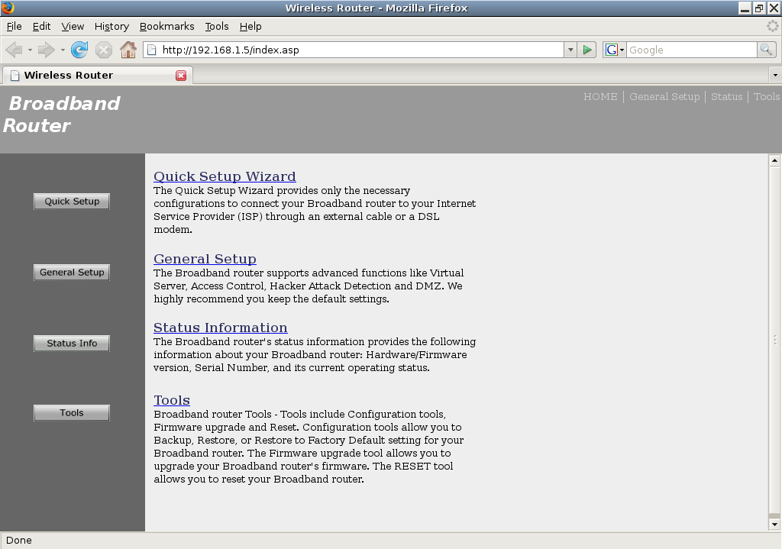Click the Tools sidebar button
Screen dimensions: 782x549
(72, 413)
